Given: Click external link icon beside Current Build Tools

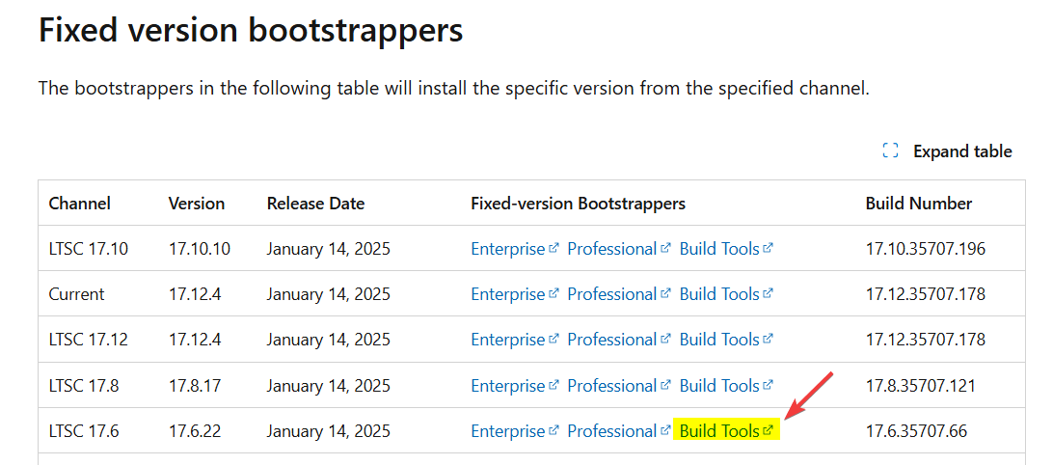Looking at the screenshot, I should pos(768,293).
